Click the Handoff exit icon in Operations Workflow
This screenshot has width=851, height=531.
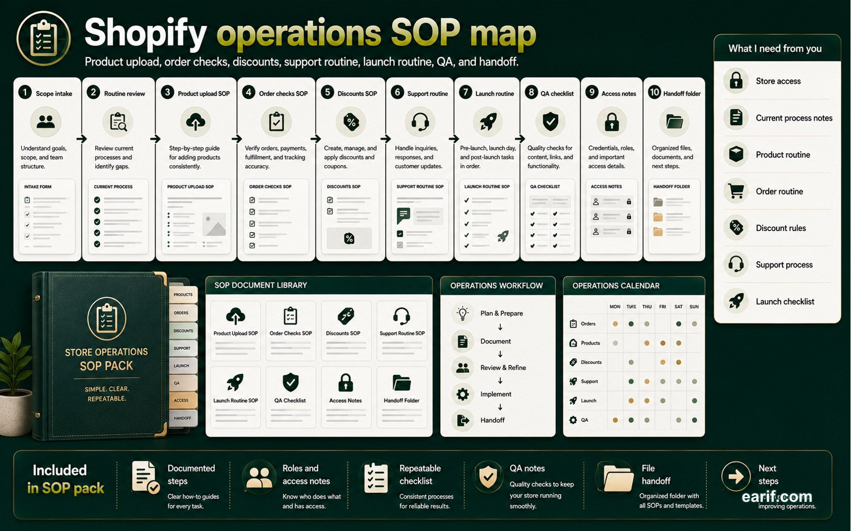[463, 420]
